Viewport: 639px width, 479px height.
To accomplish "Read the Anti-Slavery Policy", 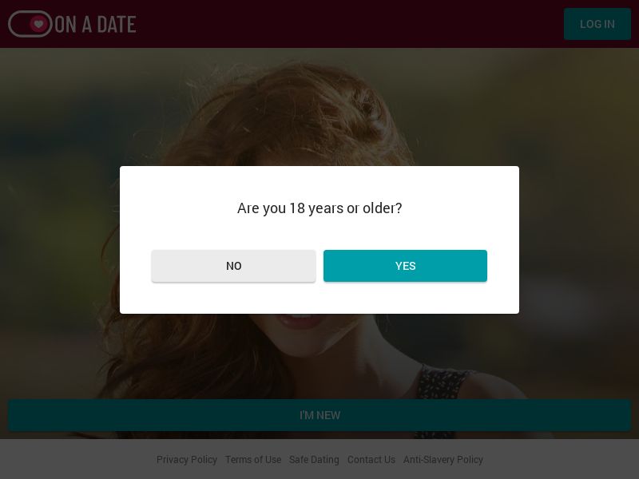I will (443, 460).
